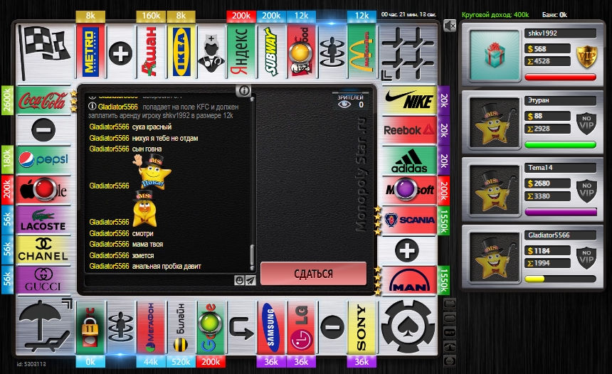Click the chat message input field
The image size is (612, 374).
pos(158,281)
